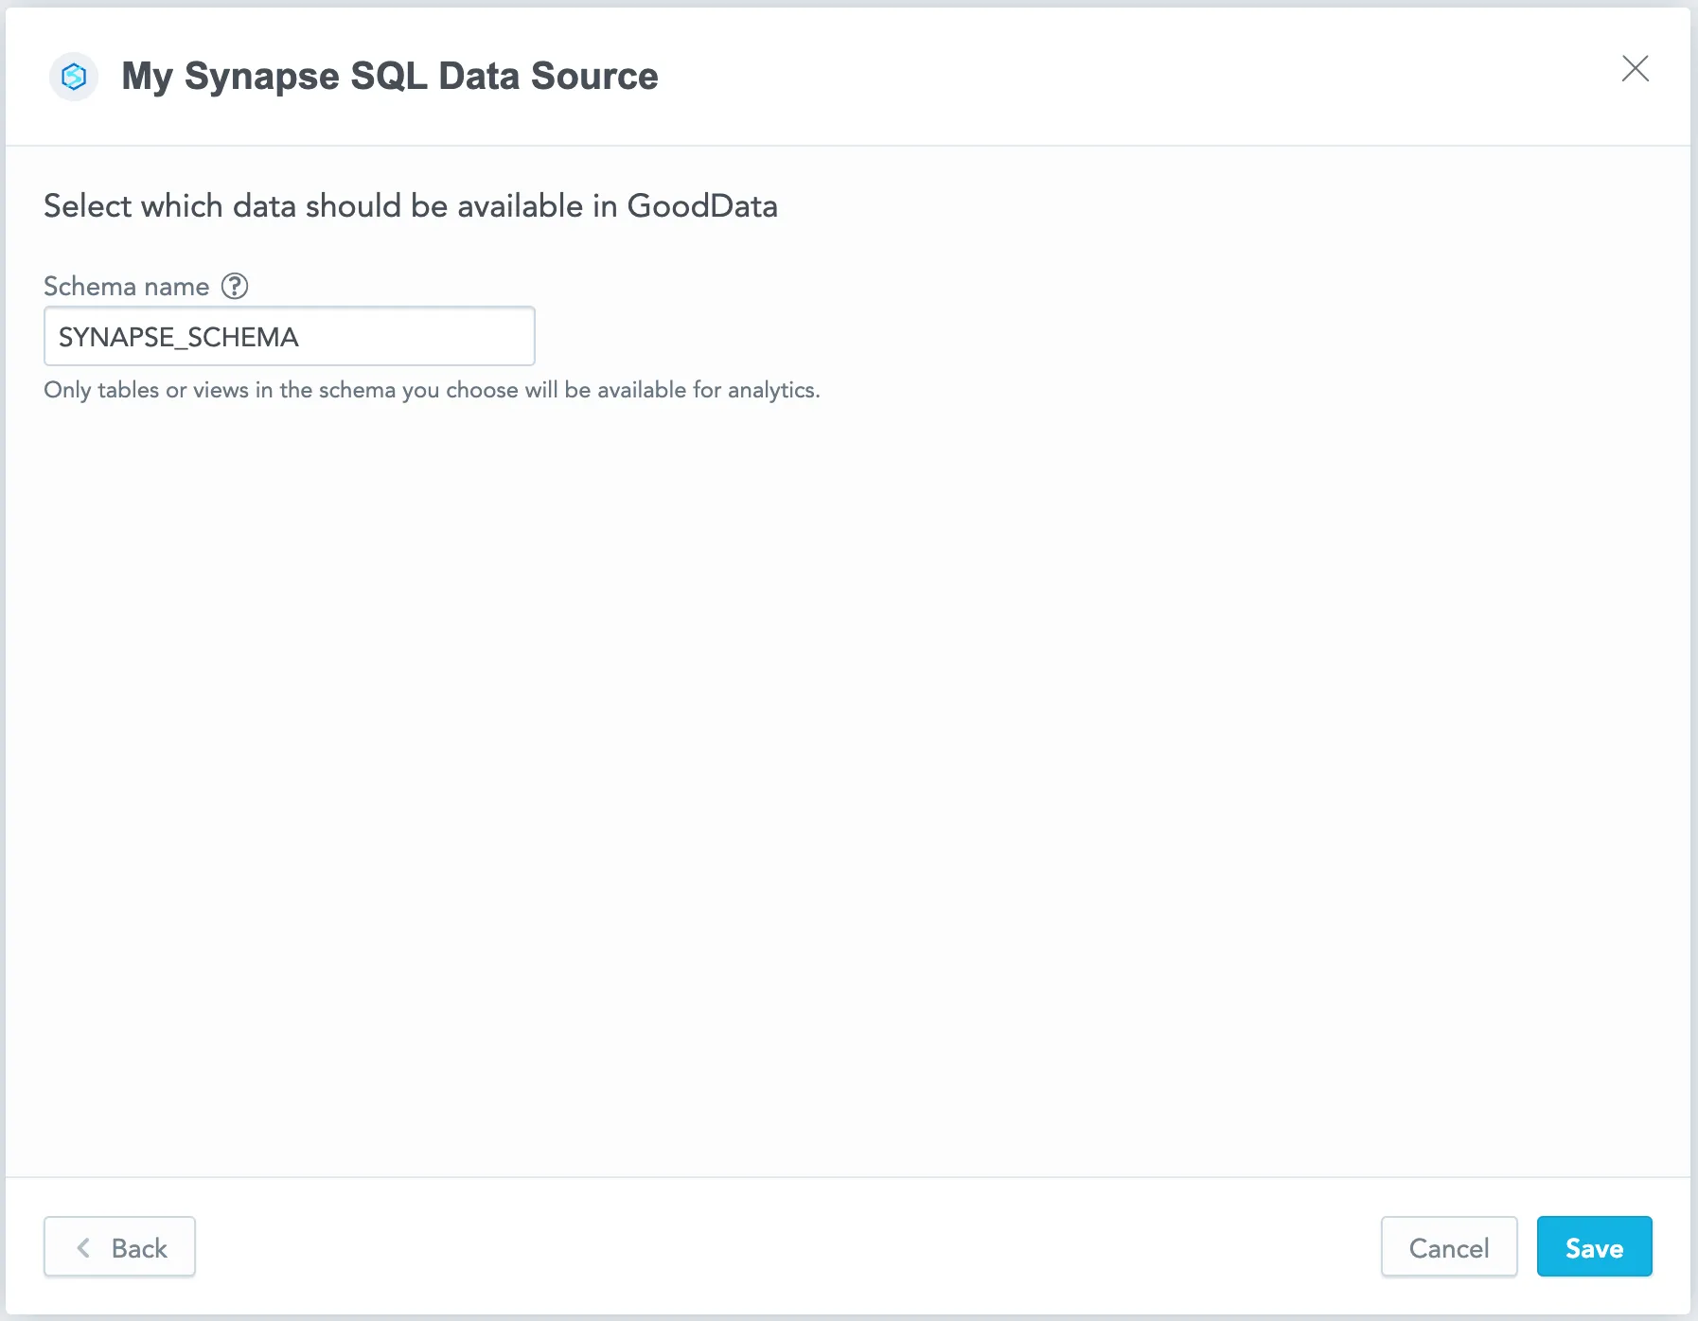Save the Synapse SQL data source
This screenshot has width=1698, height=1321.
click(1594, 1247)
